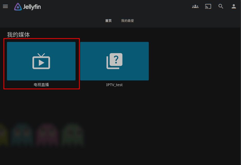Screen dimensions: 241x165
Task: Click the 电视直播 label text
Action: (41, 85)
